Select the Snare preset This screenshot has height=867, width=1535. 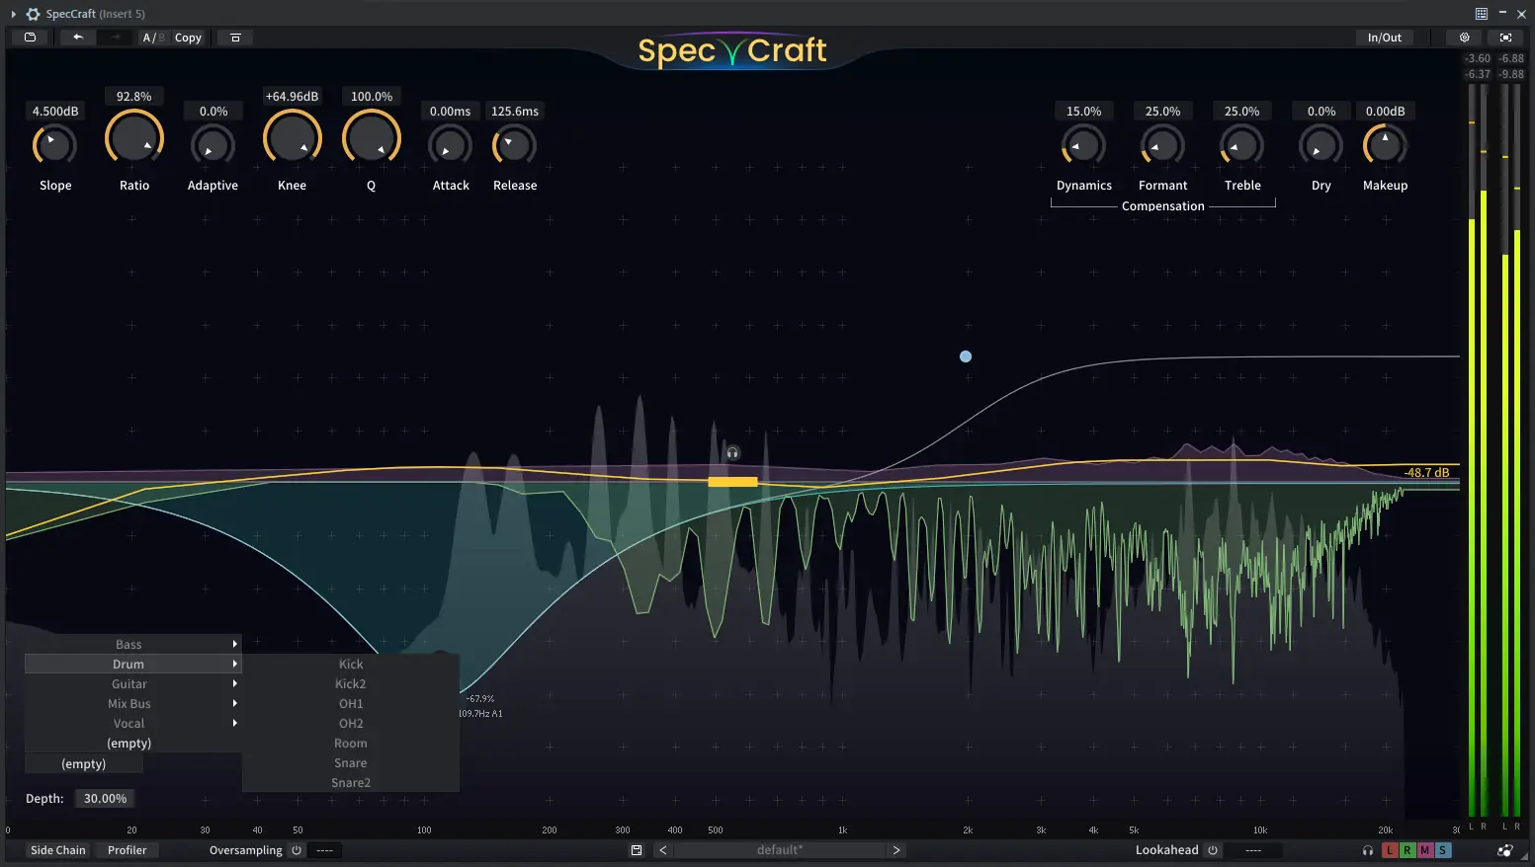[x=351, y=762]
